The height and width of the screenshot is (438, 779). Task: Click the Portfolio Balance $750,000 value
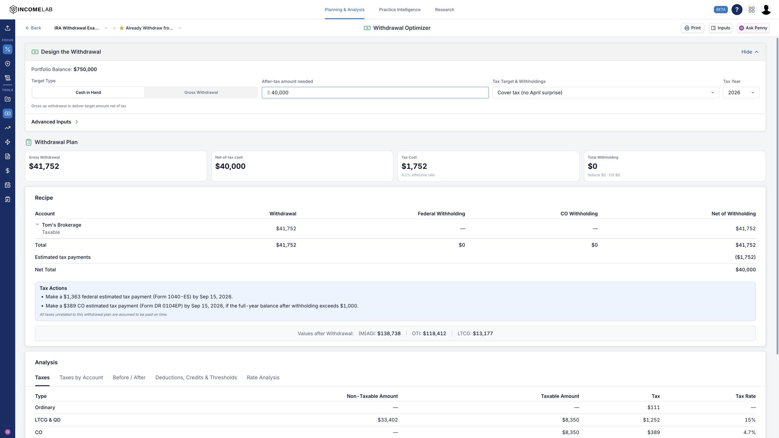click(85, 69)
